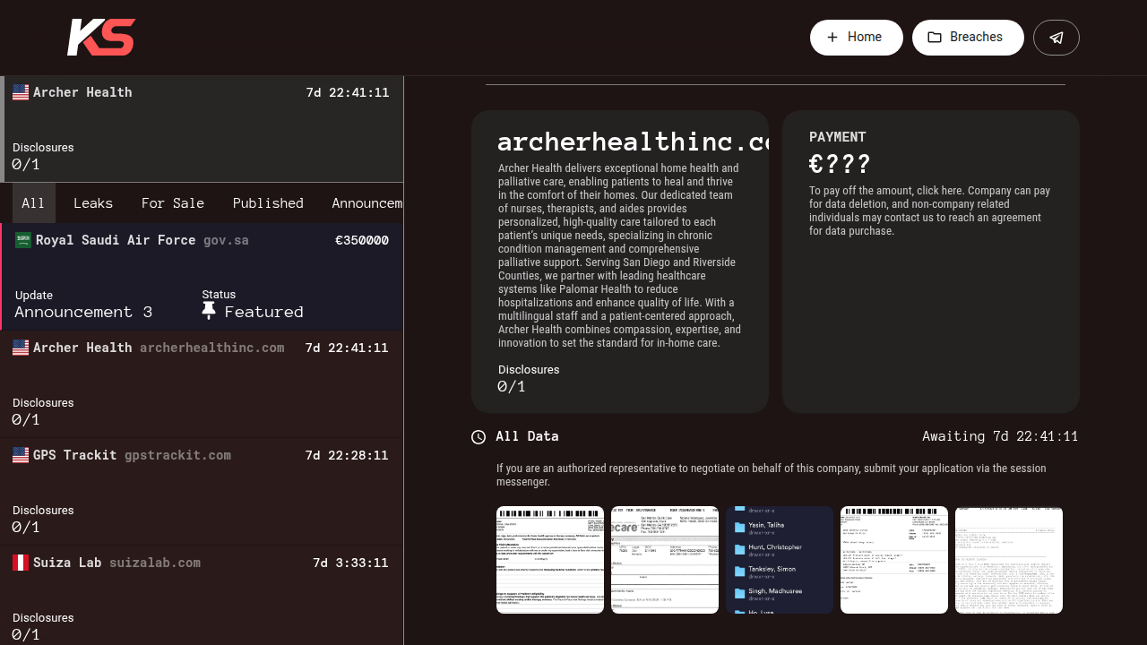
Task: Click the top Archer Health header title
Action: tap(82, 92)
